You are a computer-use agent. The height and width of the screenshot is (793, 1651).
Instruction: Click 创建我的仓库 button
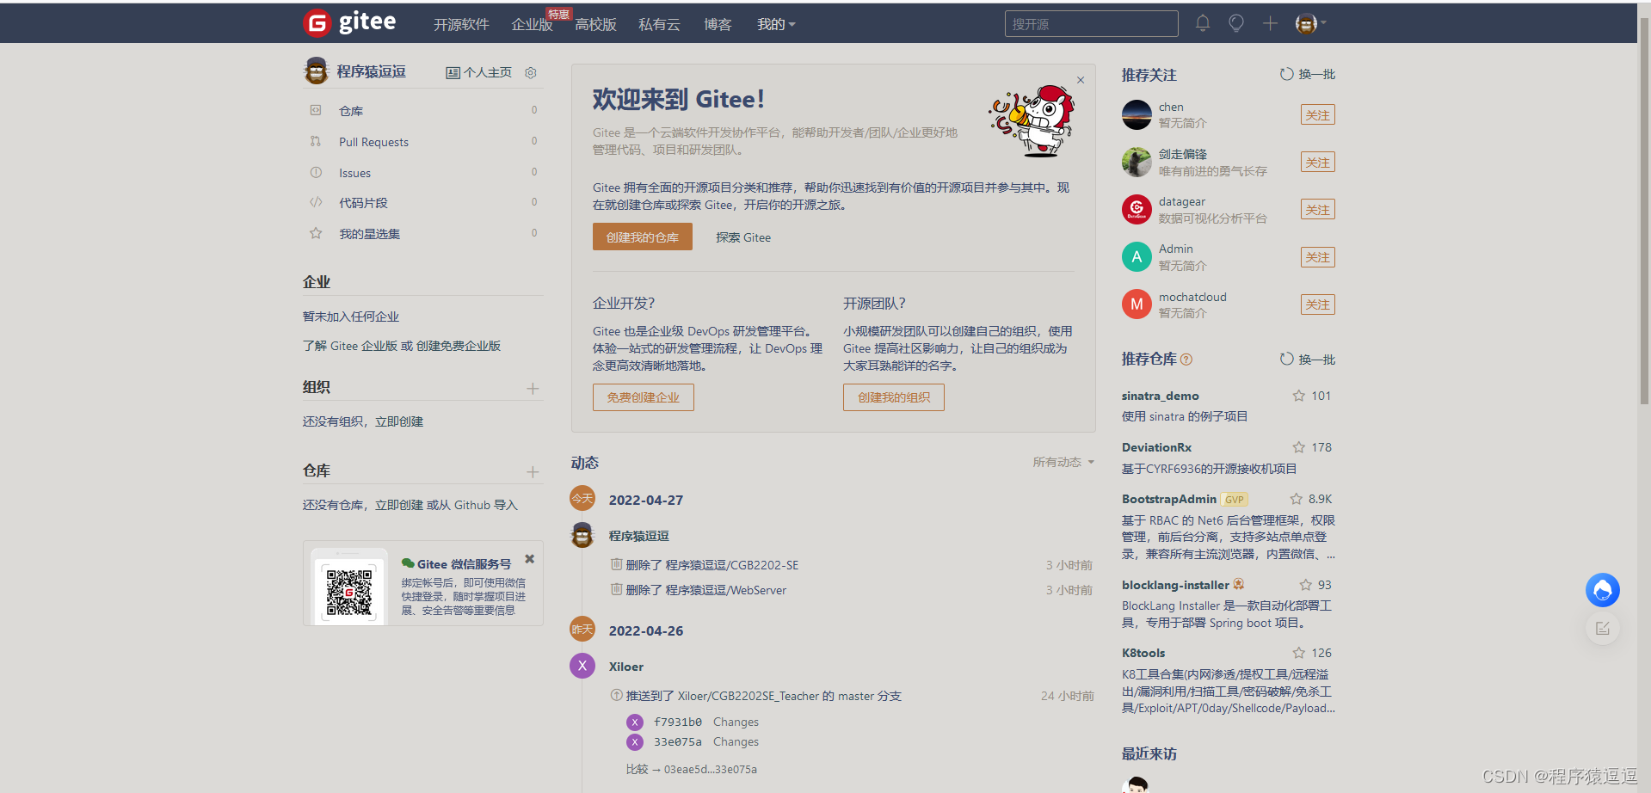coord(643,237)
